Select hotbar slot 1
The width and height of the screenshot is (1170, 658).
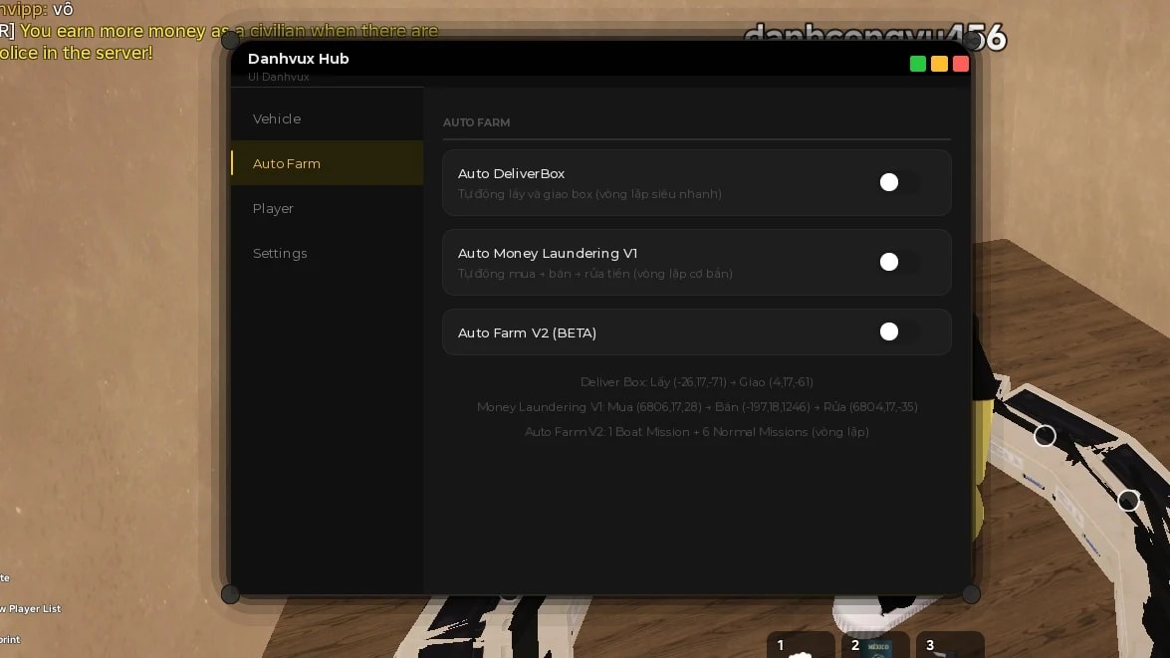(x=801, y=645)
